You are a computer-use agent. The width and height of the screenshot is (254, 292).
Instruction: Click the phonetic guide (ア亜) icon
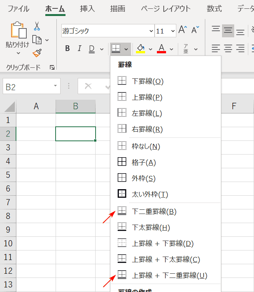186,49
